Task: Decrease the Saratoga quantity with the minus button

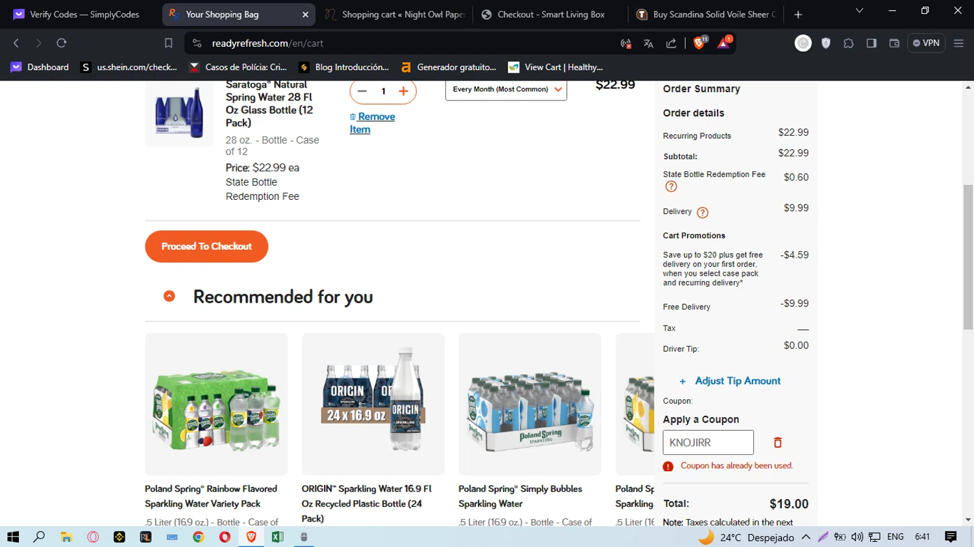Action: click(362, 91)
